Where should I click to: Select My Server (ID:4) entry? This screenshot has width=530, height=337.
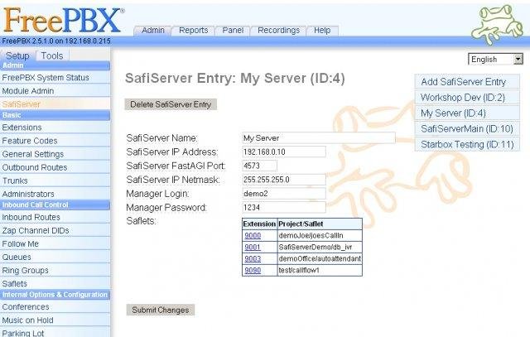[467, 113]
